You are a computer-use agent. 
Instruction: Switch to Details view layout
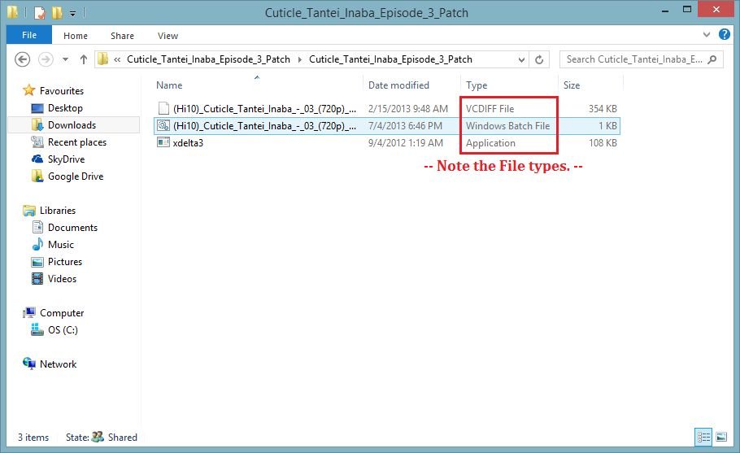point(704,437)
